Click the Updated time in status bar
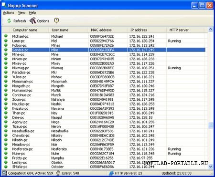 tap(176, 173)
